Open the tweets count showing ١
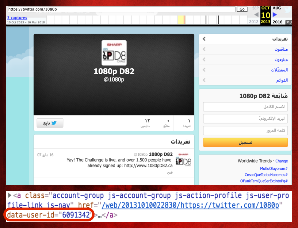The image size is (298, 228). (187, 123)
